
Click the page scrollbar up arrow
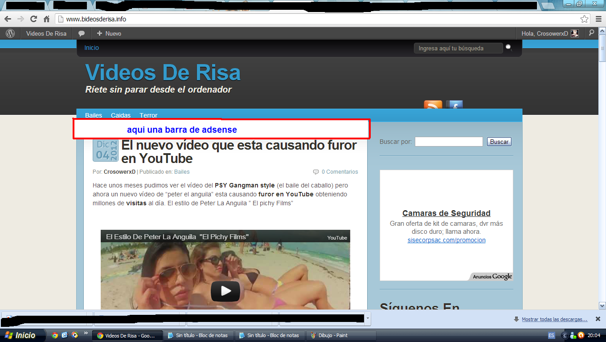click(x=602, y=31)
